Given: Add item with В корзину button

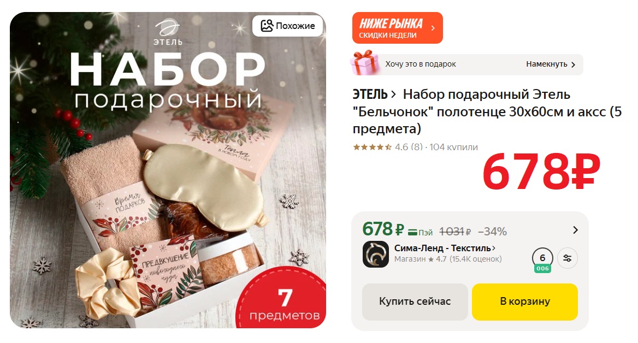Looking at the screenshot, I should [x=525, y=301].
